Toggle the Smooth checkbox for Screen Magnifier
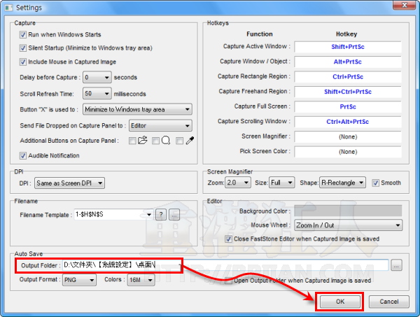 coord(376,183)
